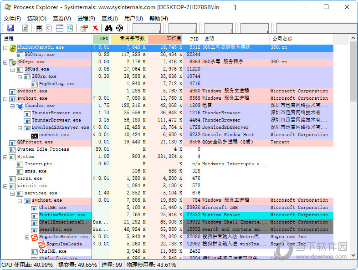
Task: Click the third toolbar mini graph
Action: (219, 28)
